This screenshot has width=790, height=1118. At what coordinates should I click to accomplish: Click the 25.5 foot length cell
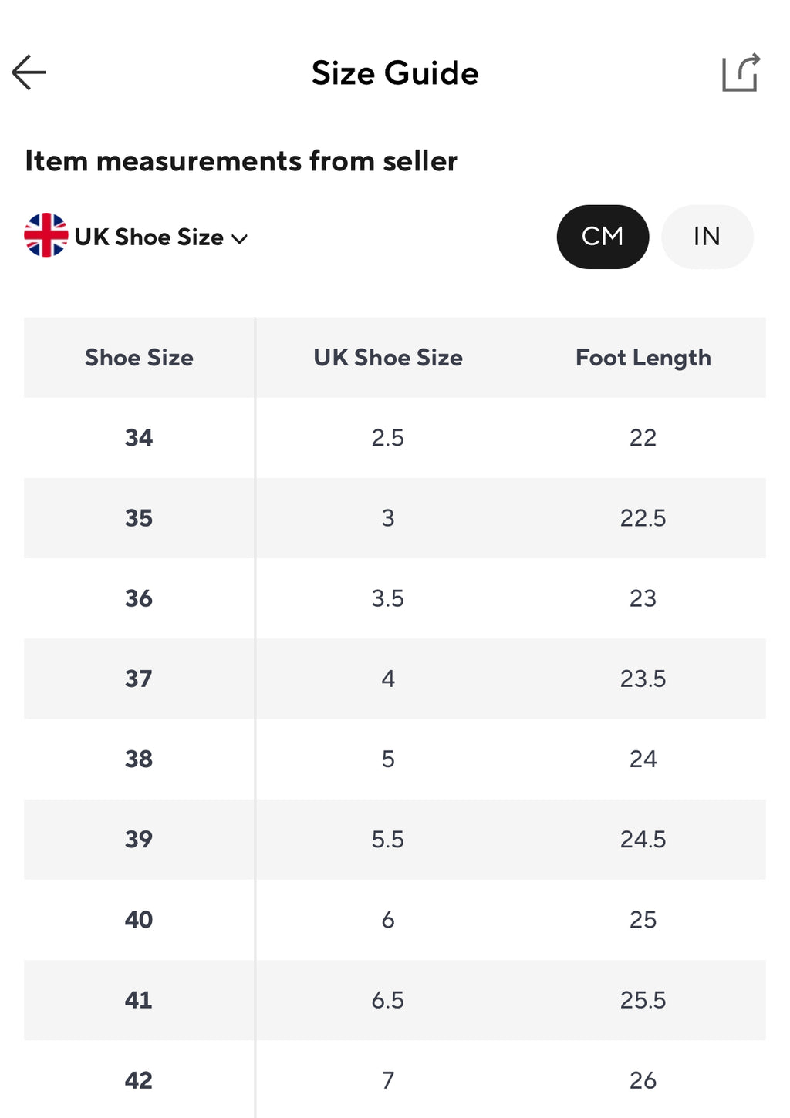click(643, 1000)
